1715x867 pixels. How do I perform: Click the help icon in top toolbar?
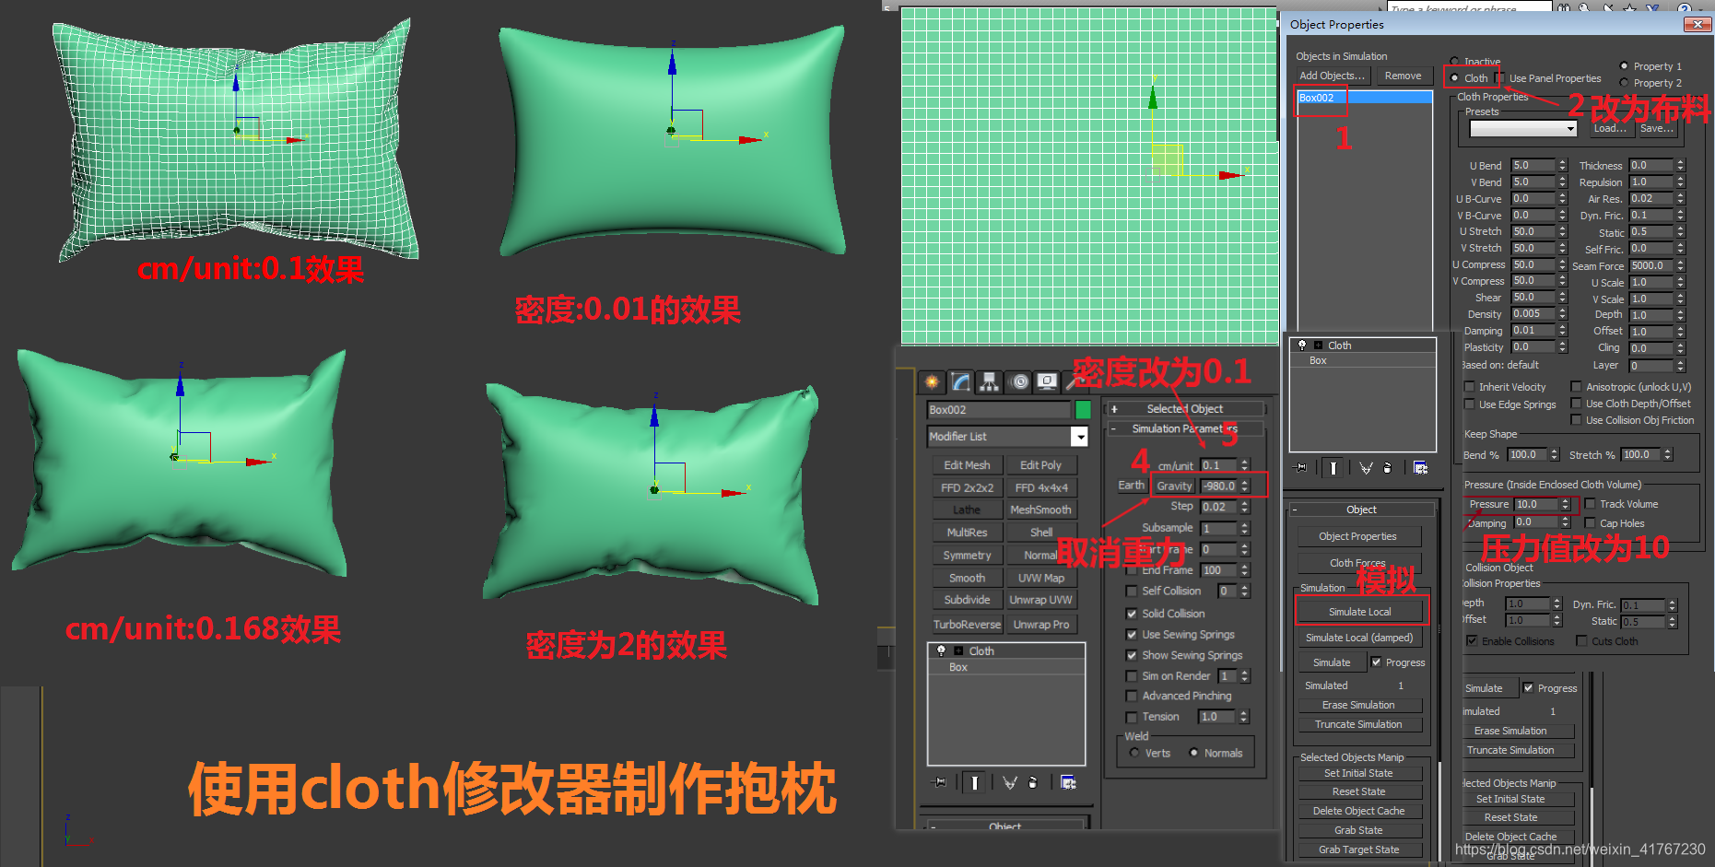point(1684,7)
